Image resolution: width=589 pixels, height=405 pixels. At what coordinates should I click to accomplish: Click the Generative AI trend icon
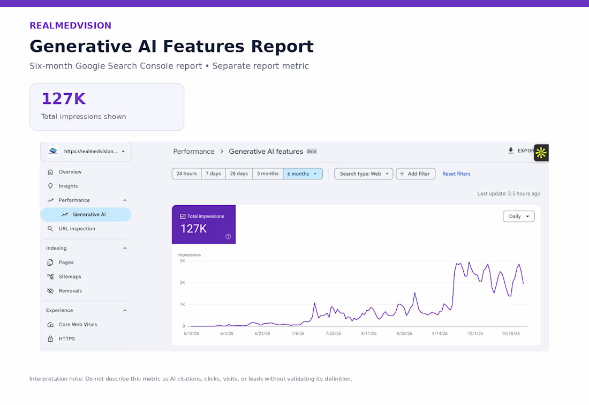(x=65, y=214)
